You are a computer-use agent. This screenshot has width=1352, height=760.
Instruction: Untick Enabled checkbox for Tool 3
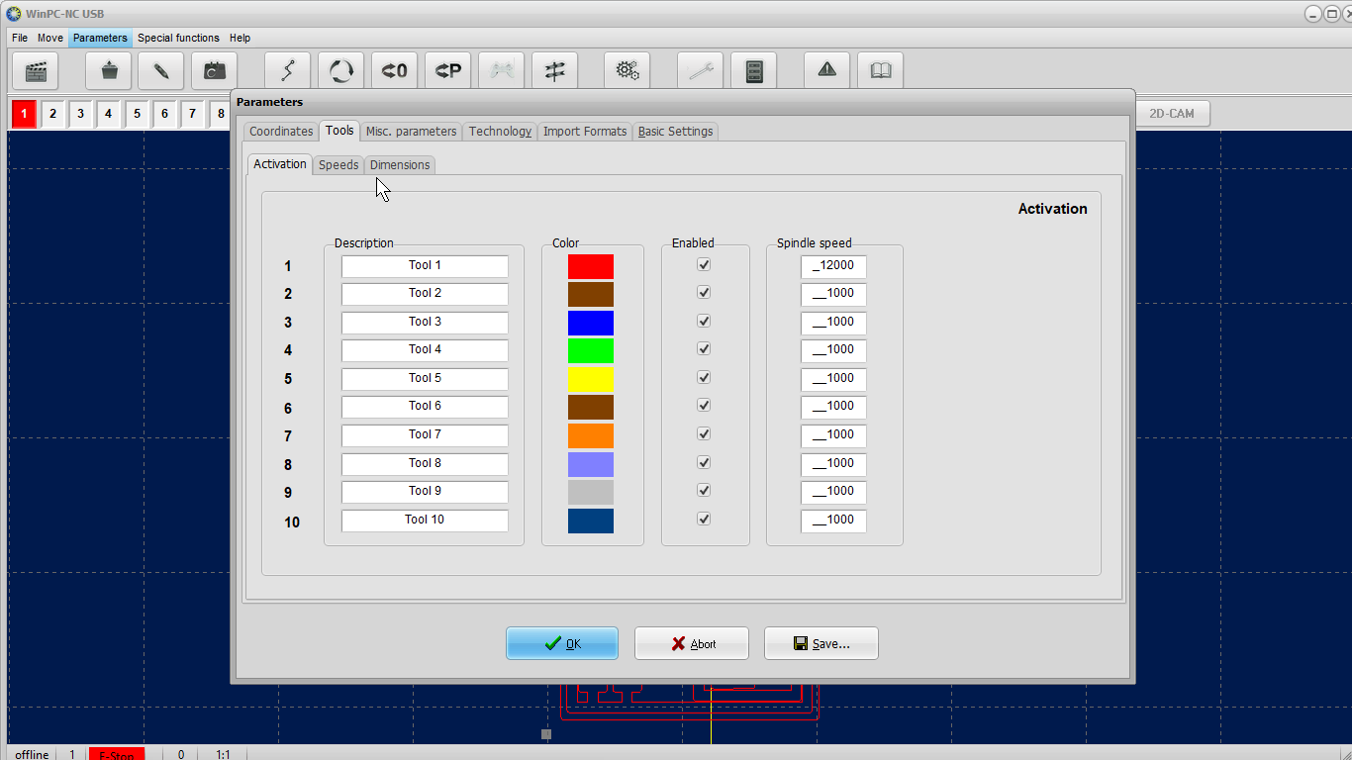[704, 321]
